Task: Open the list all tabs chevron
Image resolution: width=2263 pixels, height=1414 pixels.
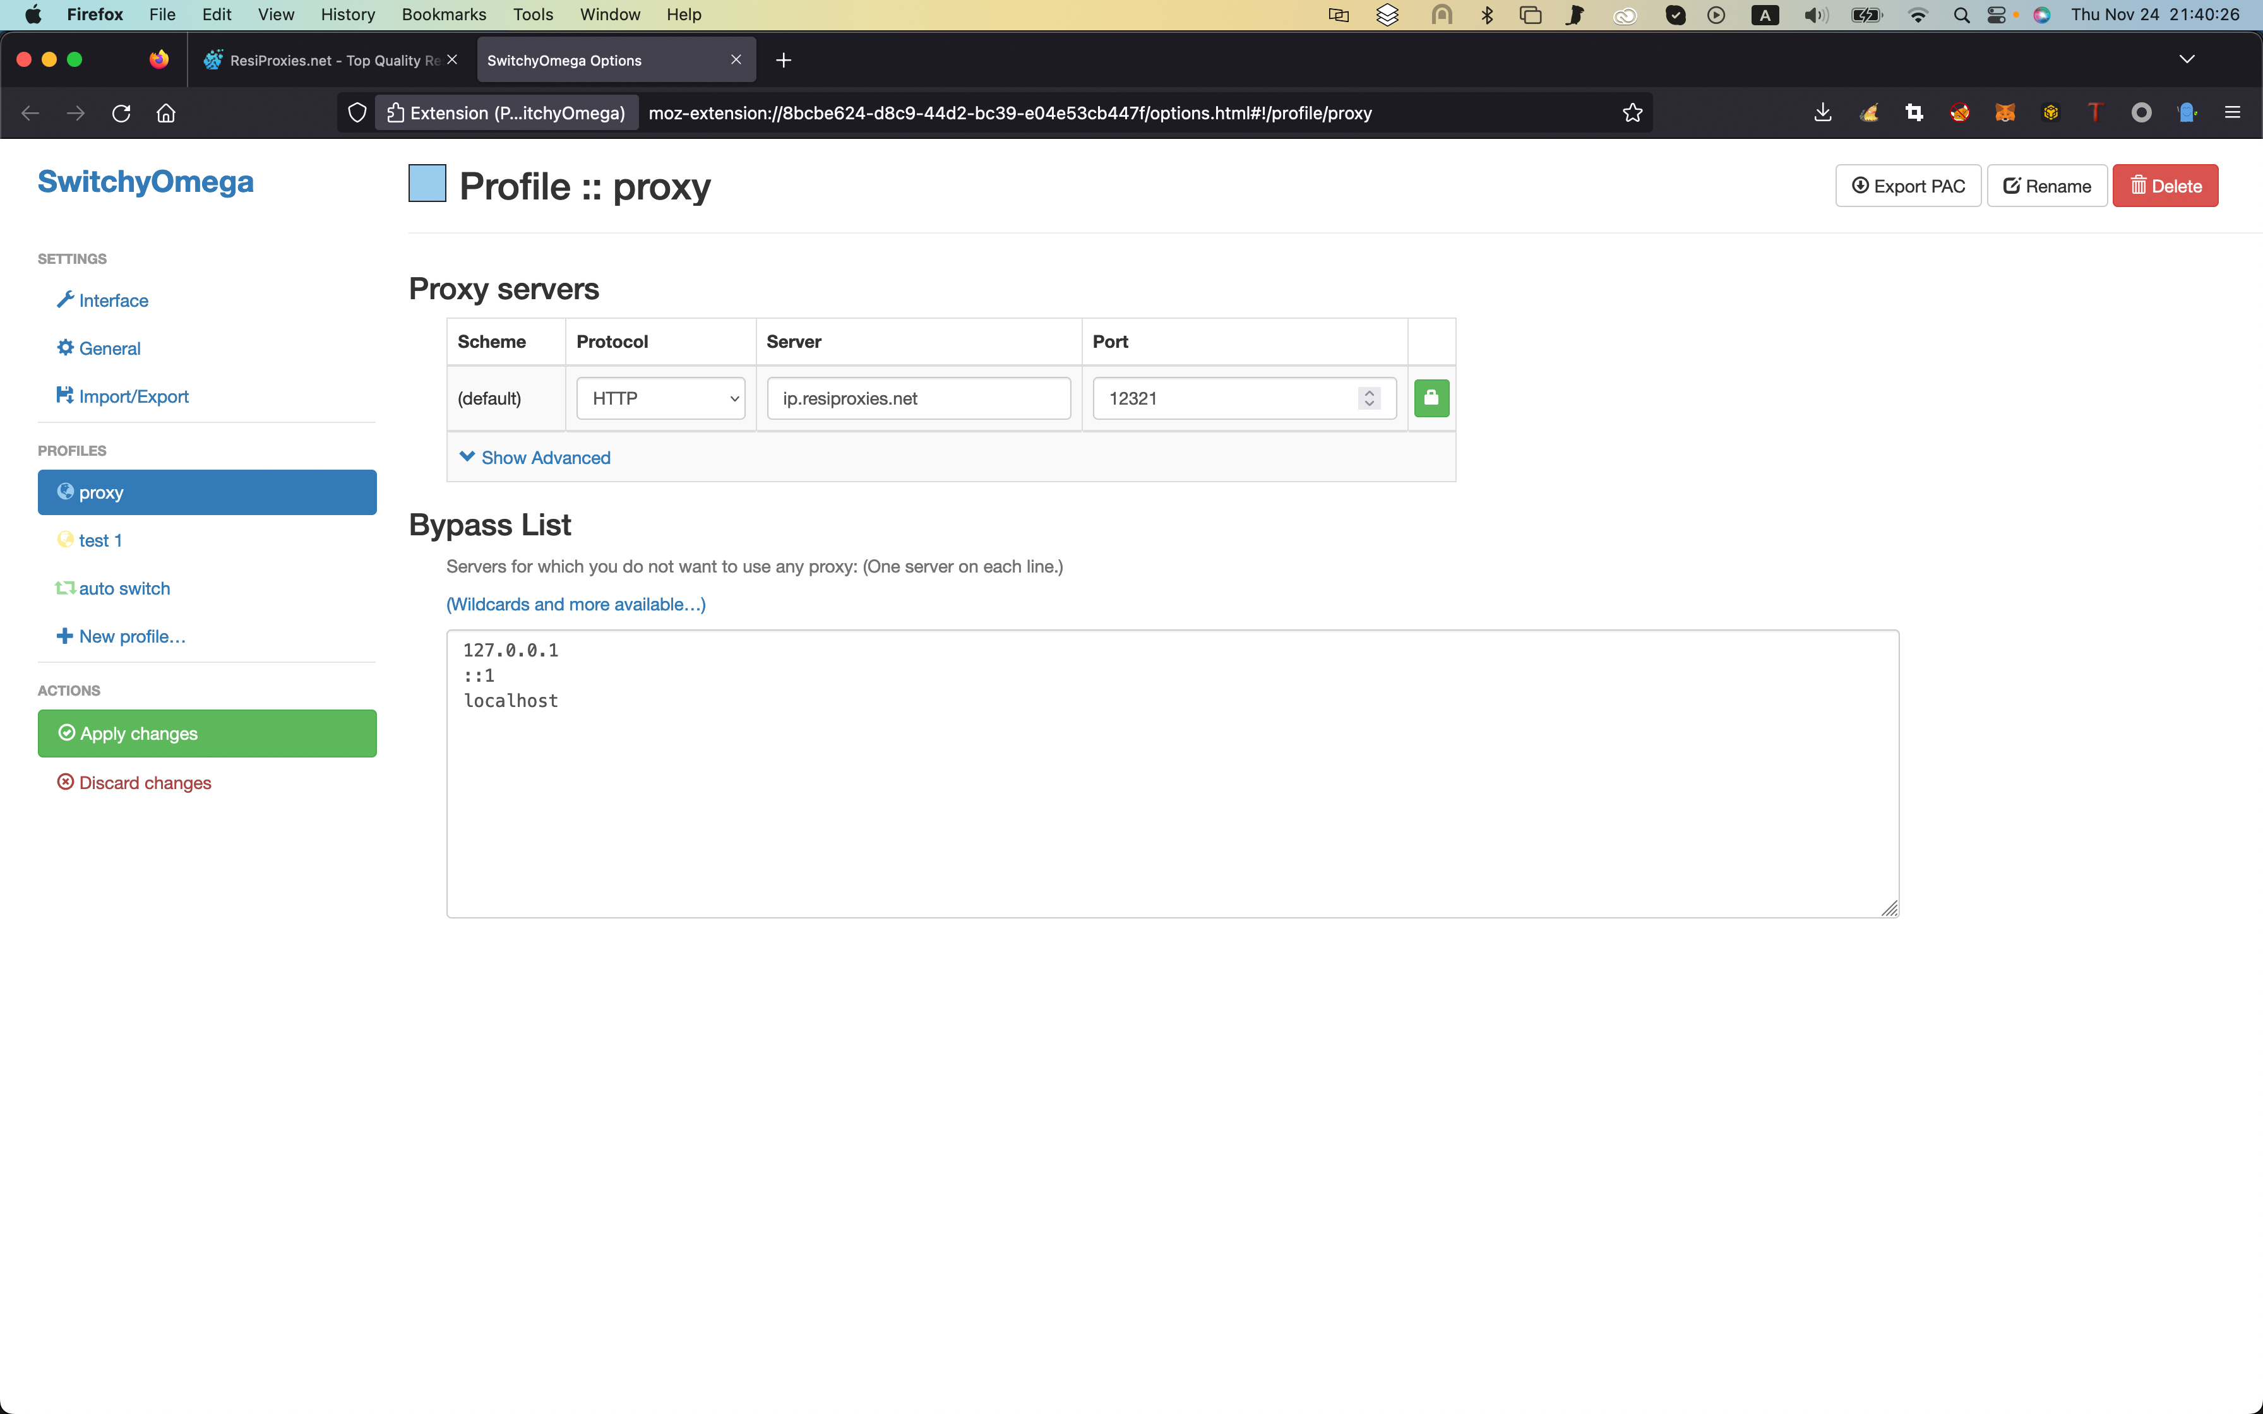Action: tap(2187, 59)
